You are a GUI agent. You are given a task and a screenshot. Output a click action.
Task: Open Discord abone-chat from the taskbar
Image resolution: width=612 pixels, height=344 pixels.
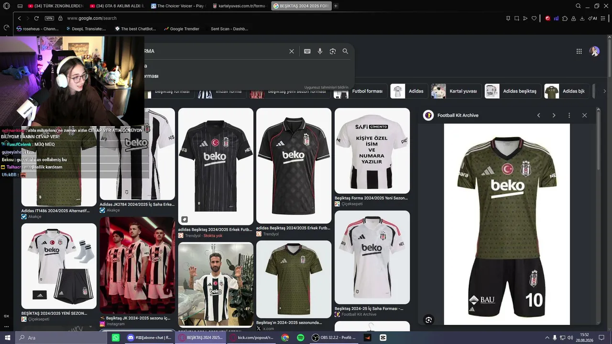150,338
